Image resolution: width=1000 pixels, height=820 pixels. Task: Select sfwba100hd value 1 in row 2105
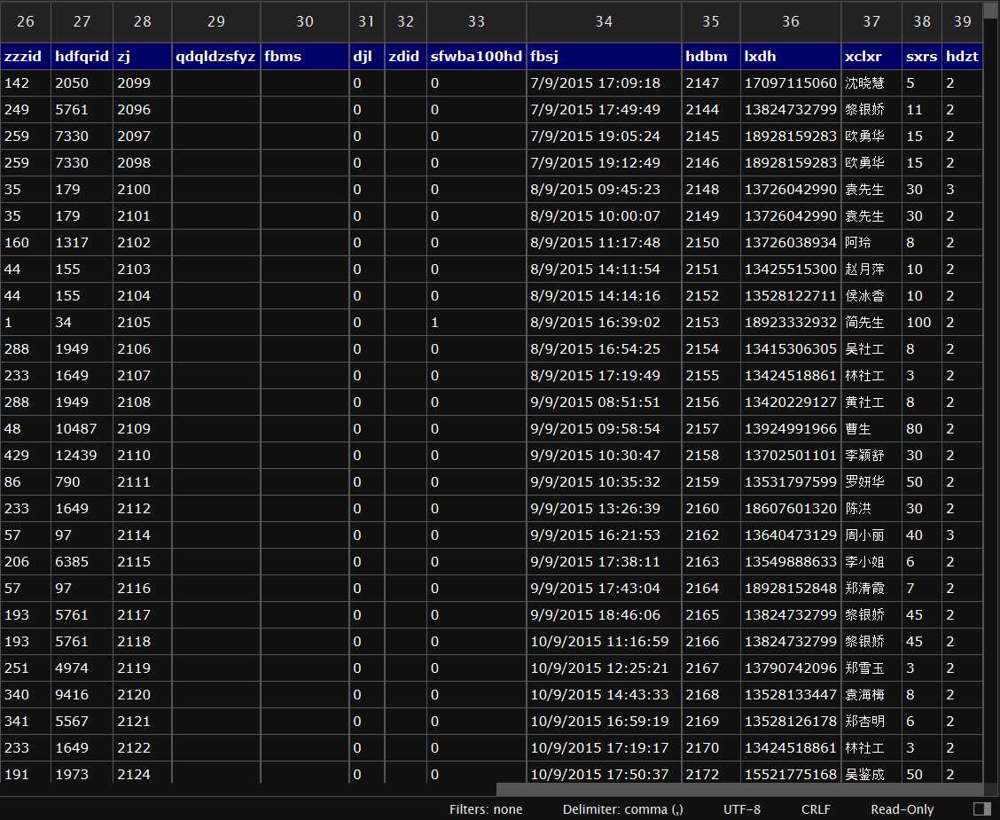click(476, 323)
